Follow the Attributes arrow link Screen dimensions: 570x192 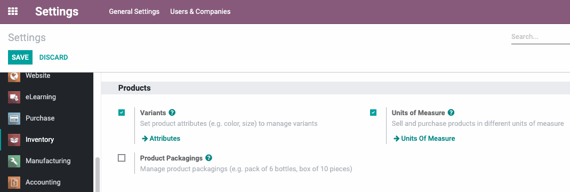160,139
